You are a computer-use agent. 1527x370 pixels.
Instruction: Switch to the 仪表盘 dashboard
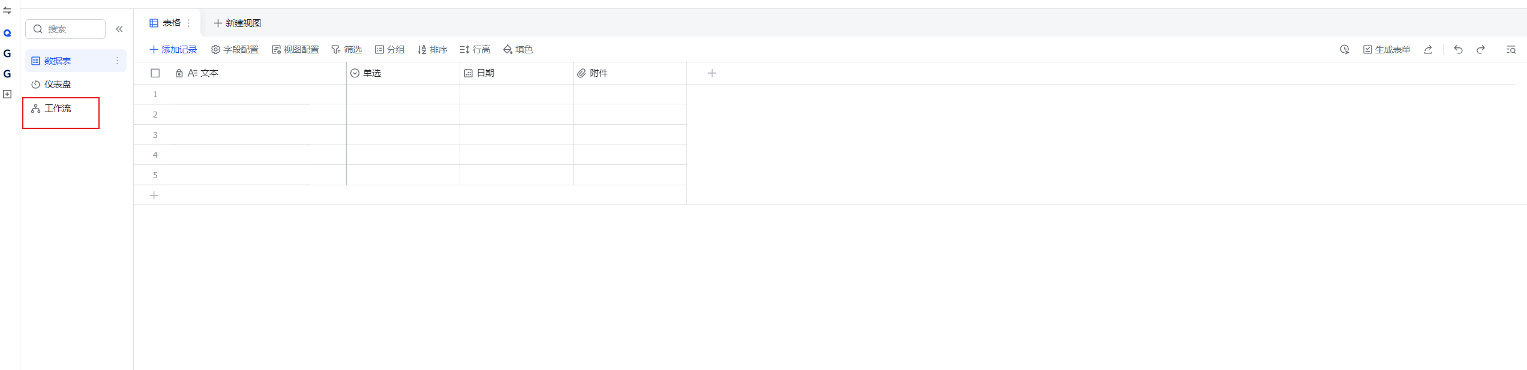pyautogui.click(x=58, y=85)
